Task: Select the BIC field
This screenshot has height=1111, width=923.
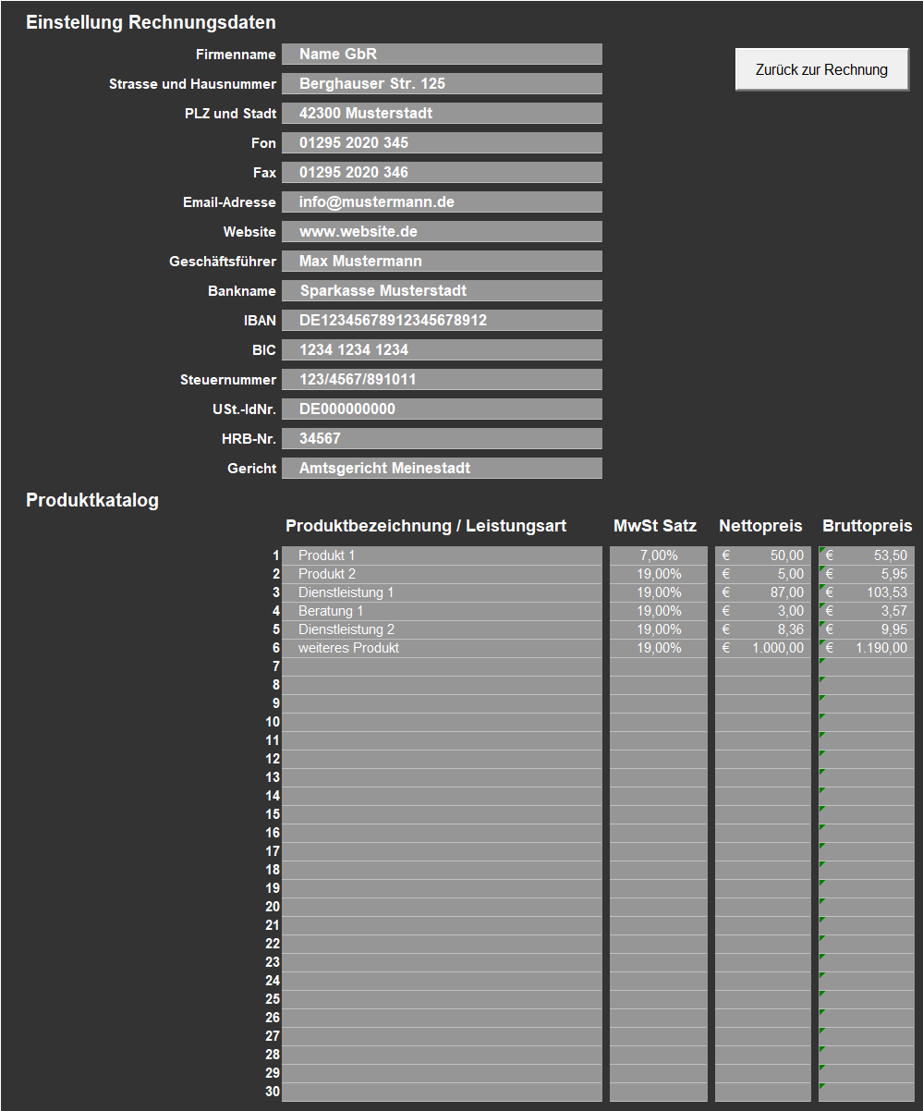Action: [442, 350]
